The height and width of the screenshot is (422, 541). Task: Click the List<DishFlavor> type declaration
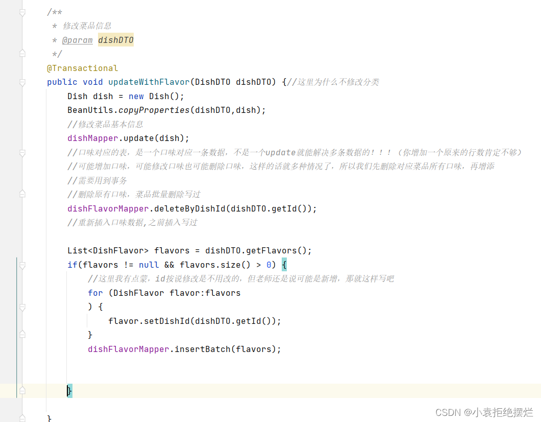pyautogui.click(x=108, y=251)
